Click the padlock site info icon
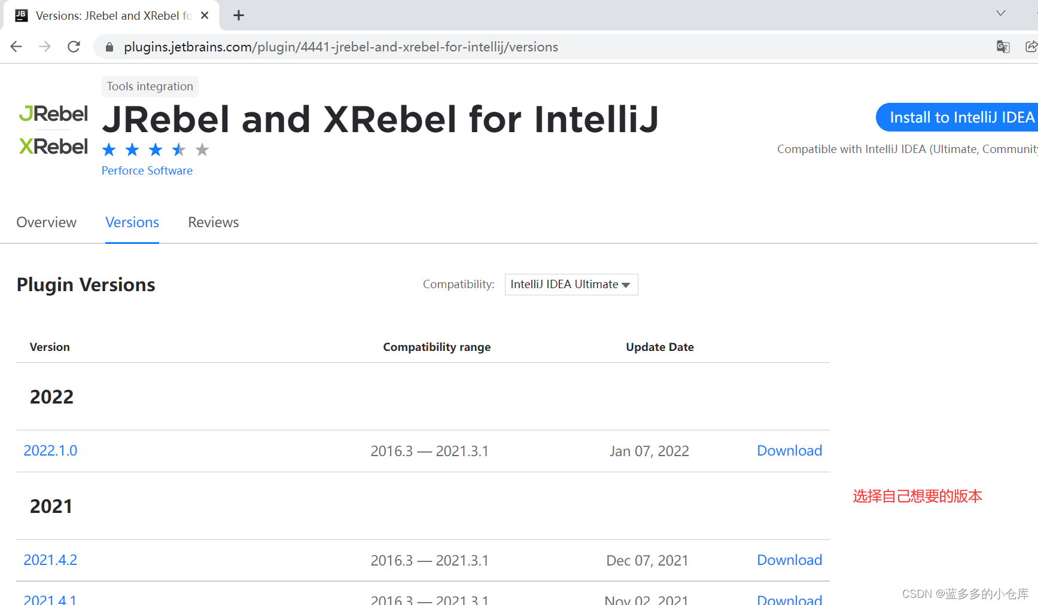 point(109,47)
